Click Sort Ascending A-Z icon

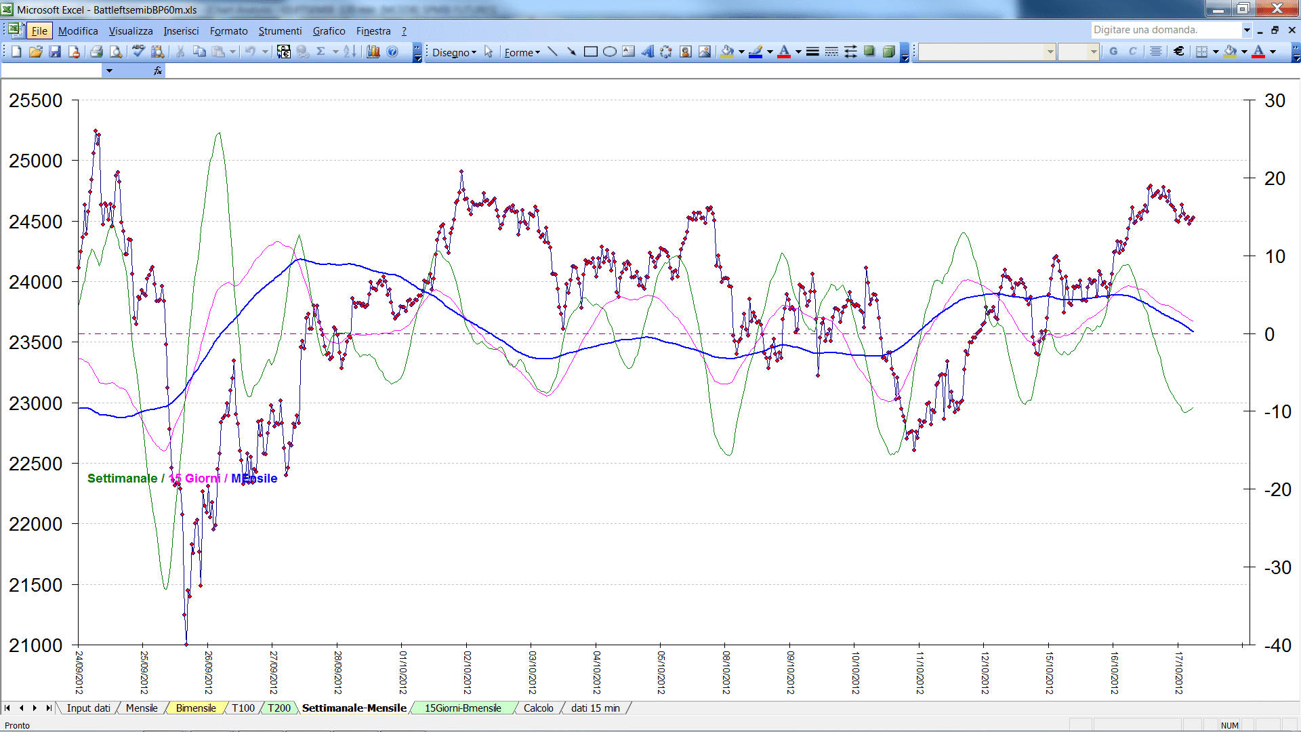[350, 52]
